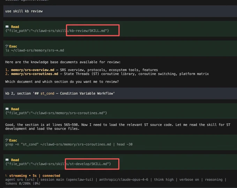Screen dimensions: 237x188
Task: Click the 'Exec' label above the grep command
Action: pyautogui.click(x=13, y=140)
